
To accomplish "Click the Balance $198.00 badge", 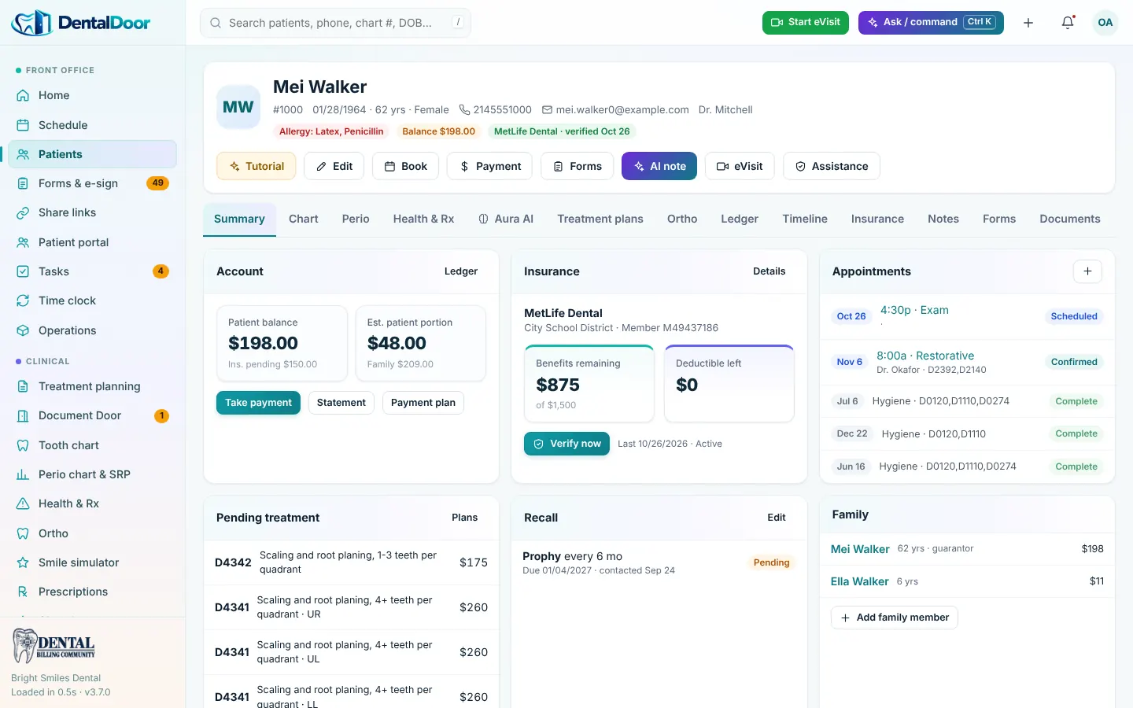I will 438,131.
